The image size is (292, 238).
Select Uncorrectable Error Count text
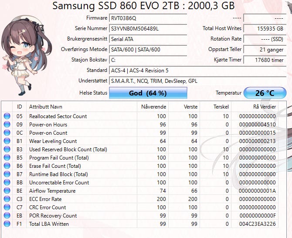click(x=59, y=183)
